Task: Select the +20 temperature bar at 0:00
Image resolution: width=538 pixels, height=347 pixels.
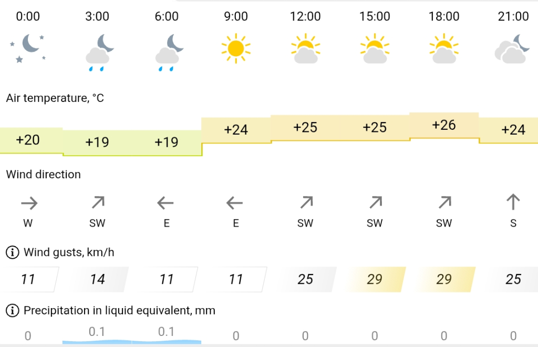Action: pos(28,140)
